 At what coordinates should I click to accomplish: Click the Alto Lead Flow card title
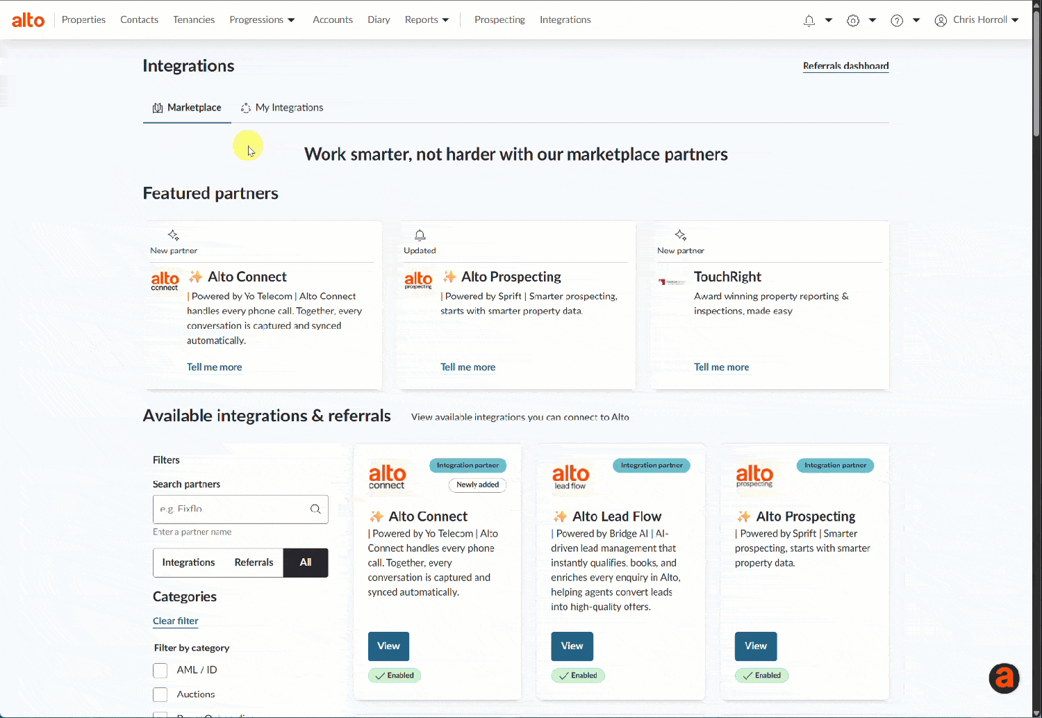coord(617,516)
